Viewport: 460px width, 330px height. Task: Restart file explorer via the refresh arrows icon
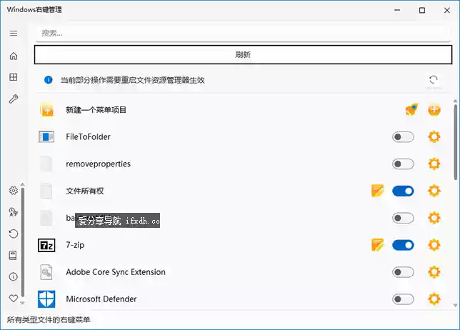[434, 79]
